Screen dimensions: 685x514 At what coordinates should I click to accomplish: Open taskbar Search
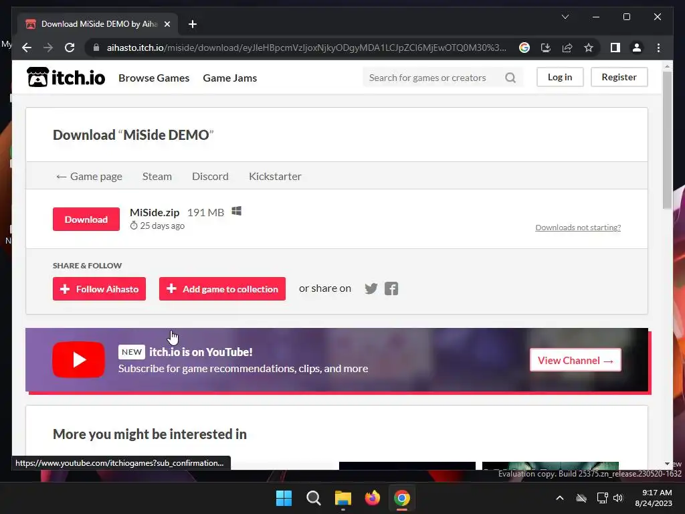pos(313,498)
